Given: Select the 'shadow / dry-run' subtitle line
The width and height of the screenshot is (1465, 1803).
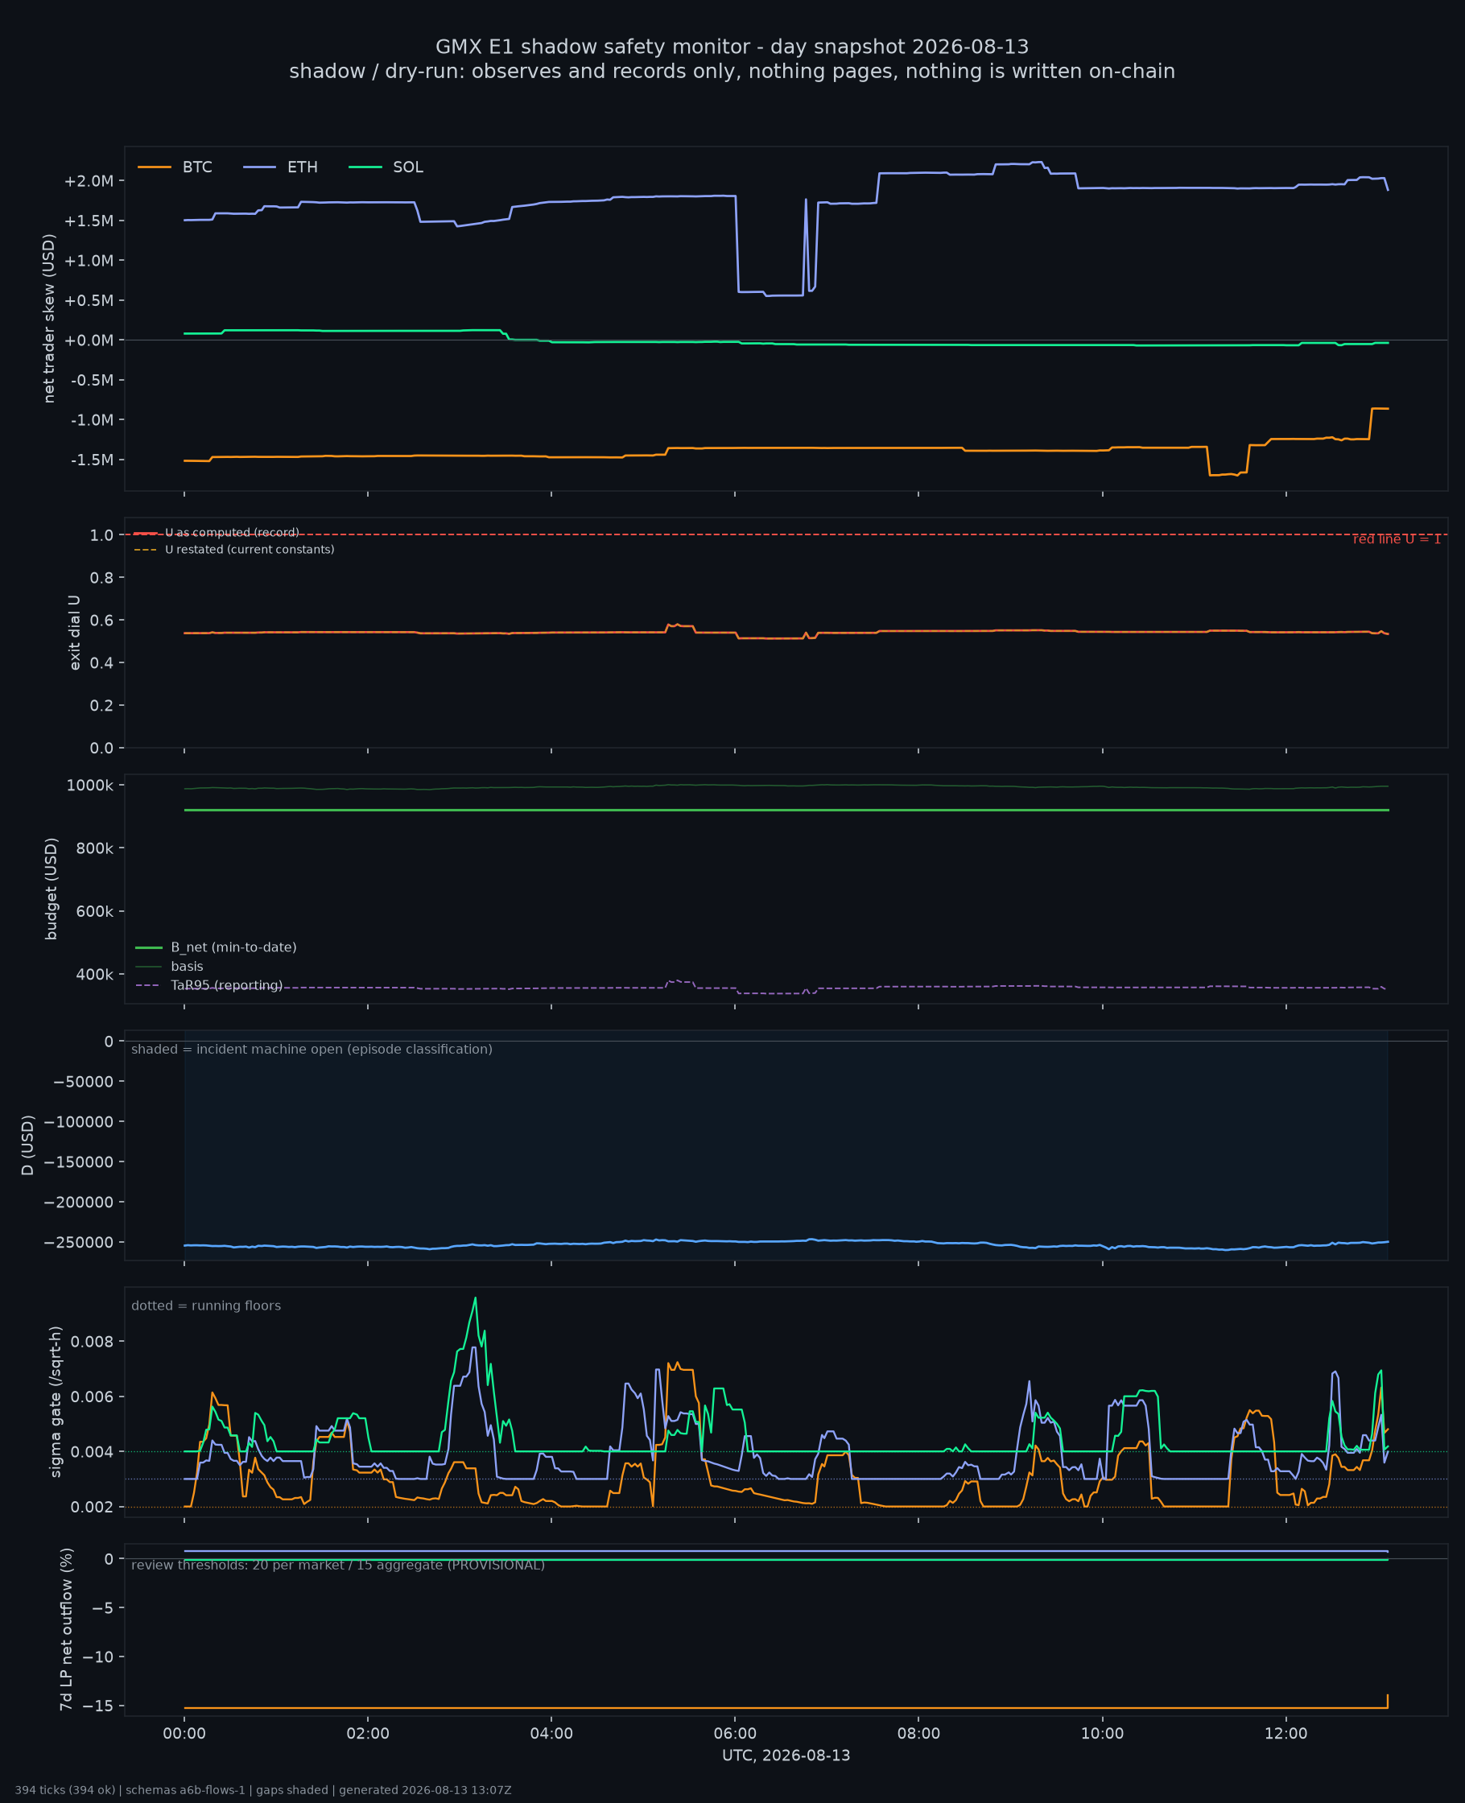Looking at the screenshot, I should [x=732, y=72].
